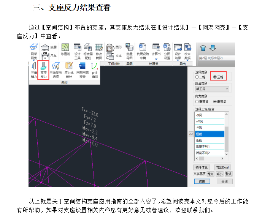The width and height of the screenshot is (273, 224).
Task: Select the 修改截面 modify section icon
Action: pos(99,47)
